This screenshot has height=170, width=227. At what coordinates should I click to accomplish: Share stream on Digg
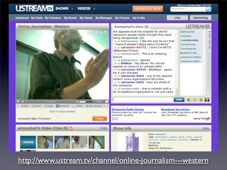click(49, 106)
